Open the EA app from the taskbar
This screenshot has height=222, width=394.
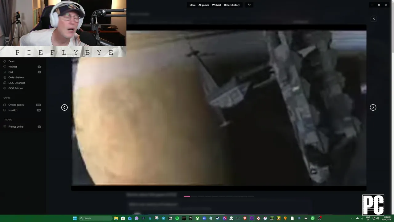[204, 218]
